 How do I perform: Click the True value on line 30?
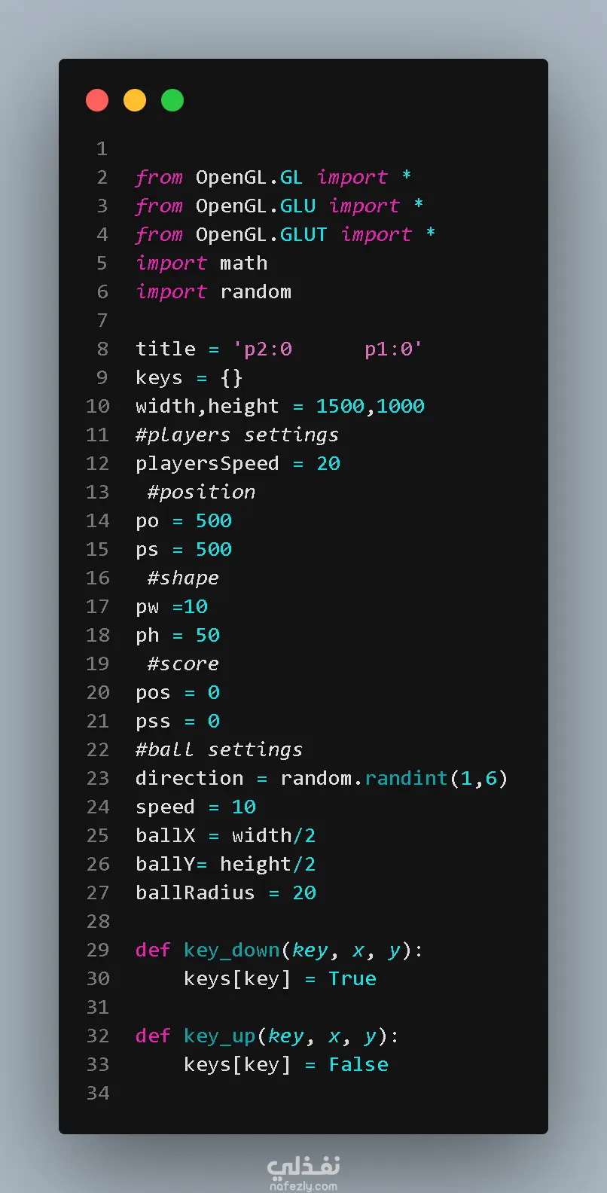[352, 979]
